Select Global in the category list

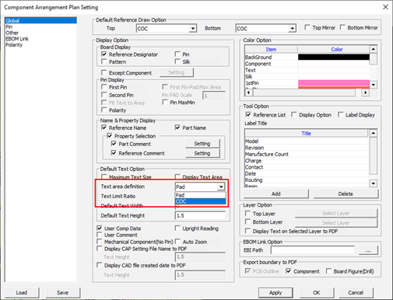(x=40, y=20)
